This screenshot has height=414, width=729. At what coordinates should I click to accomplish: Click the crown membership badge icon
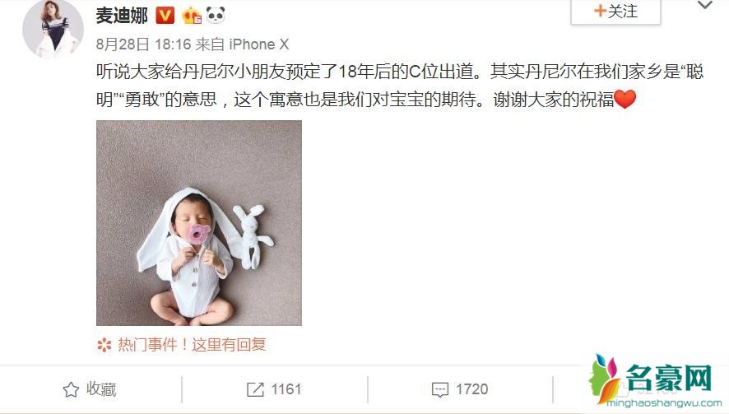(x=192, y=16)
